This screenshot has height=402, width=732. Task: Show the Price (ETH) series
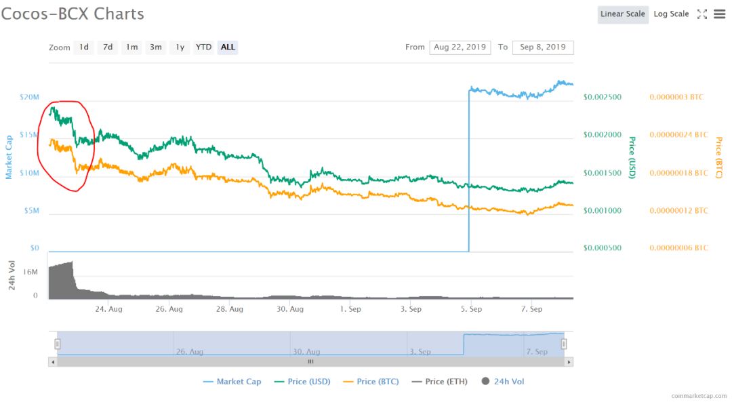click(439, 382)
